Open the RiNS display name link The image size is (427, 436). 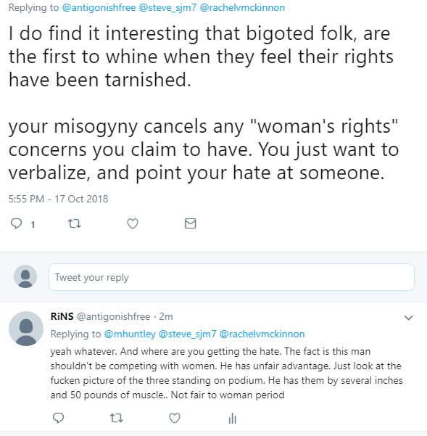(x=62, y=316)
